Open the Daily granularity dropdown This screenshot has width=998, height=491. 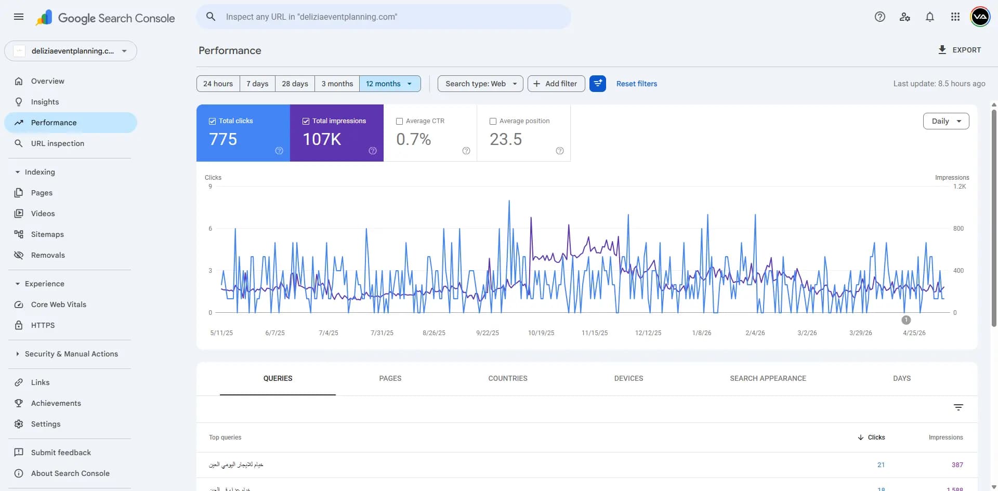[946, 121]
